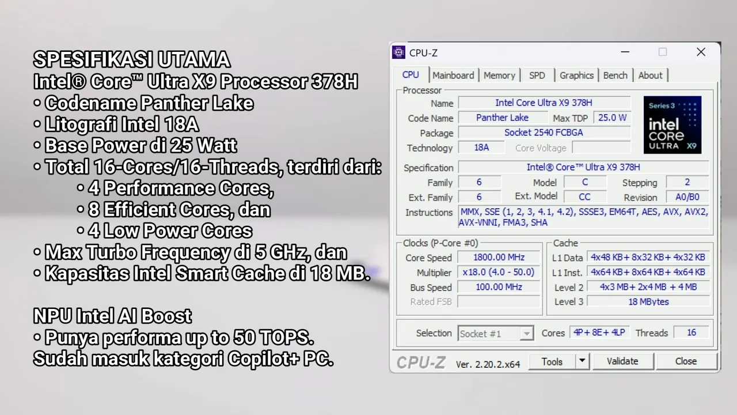Click the Code Name value Panther Lake
737x415 pixels.
click(x=502, y=118)
